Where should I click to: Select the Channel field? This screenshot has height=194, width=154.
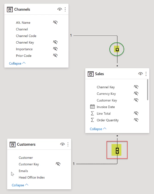[x=22, y=29]
